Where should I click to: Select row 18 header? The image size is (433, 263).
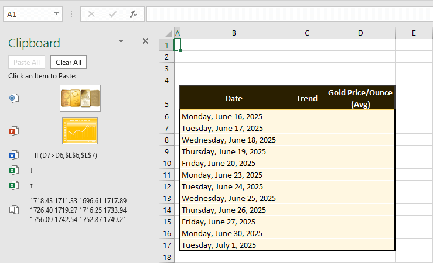(167, 257)
